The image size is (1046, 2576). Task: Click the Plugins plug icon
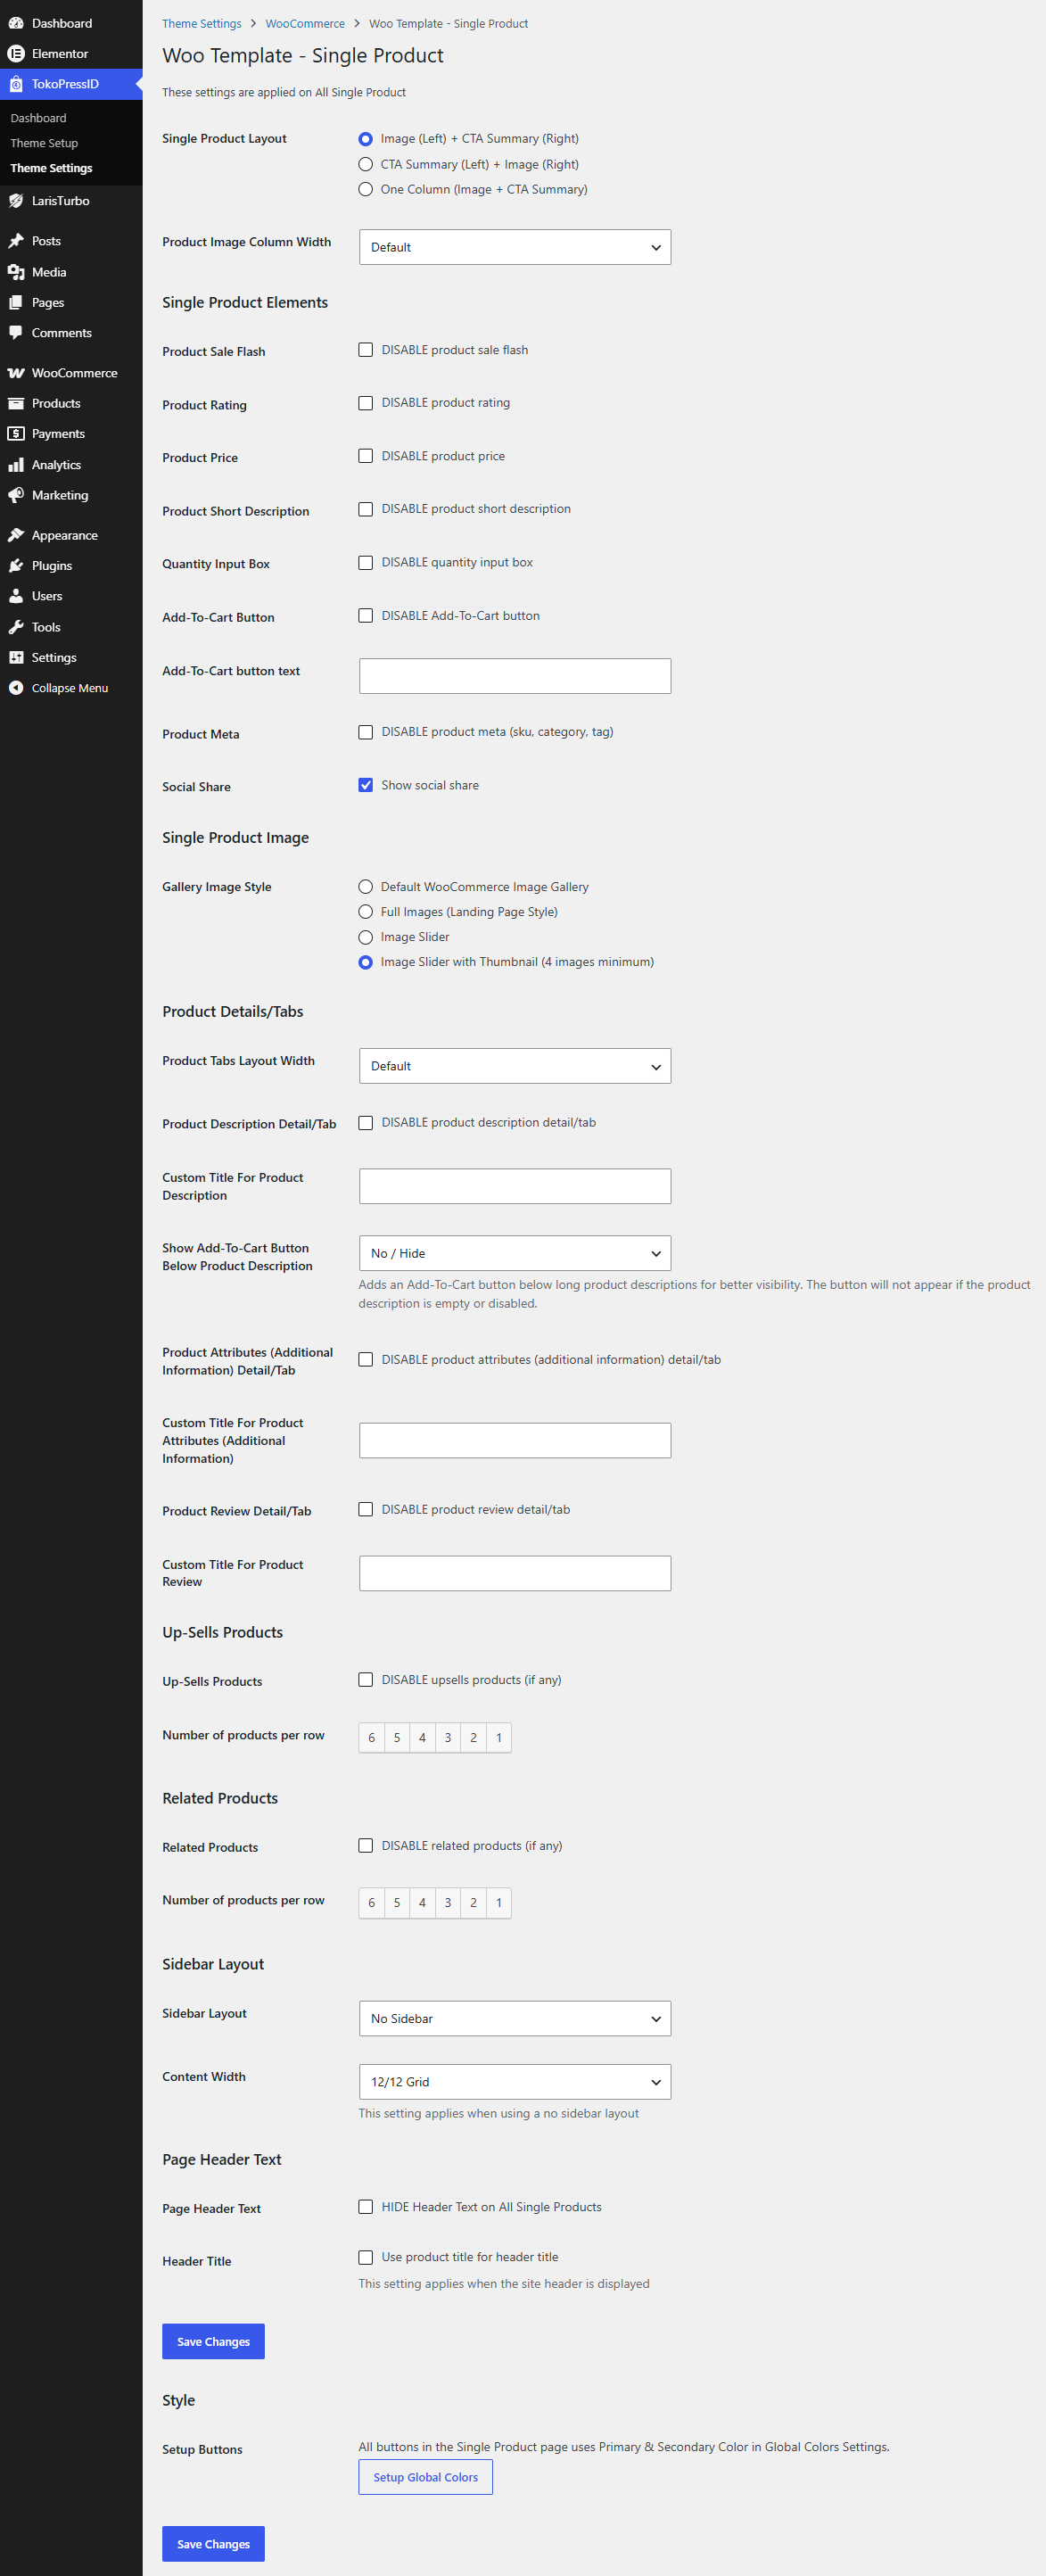coord(16,566)
